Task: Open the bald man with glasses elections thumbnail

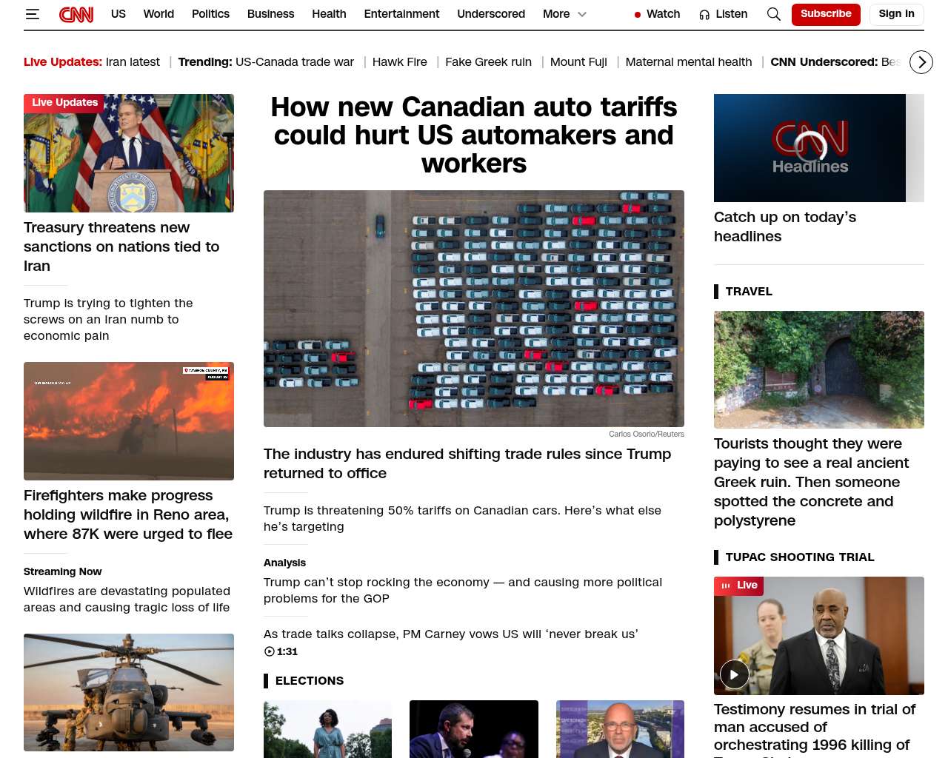Action: pyautogui.click(x=620, y=729)
